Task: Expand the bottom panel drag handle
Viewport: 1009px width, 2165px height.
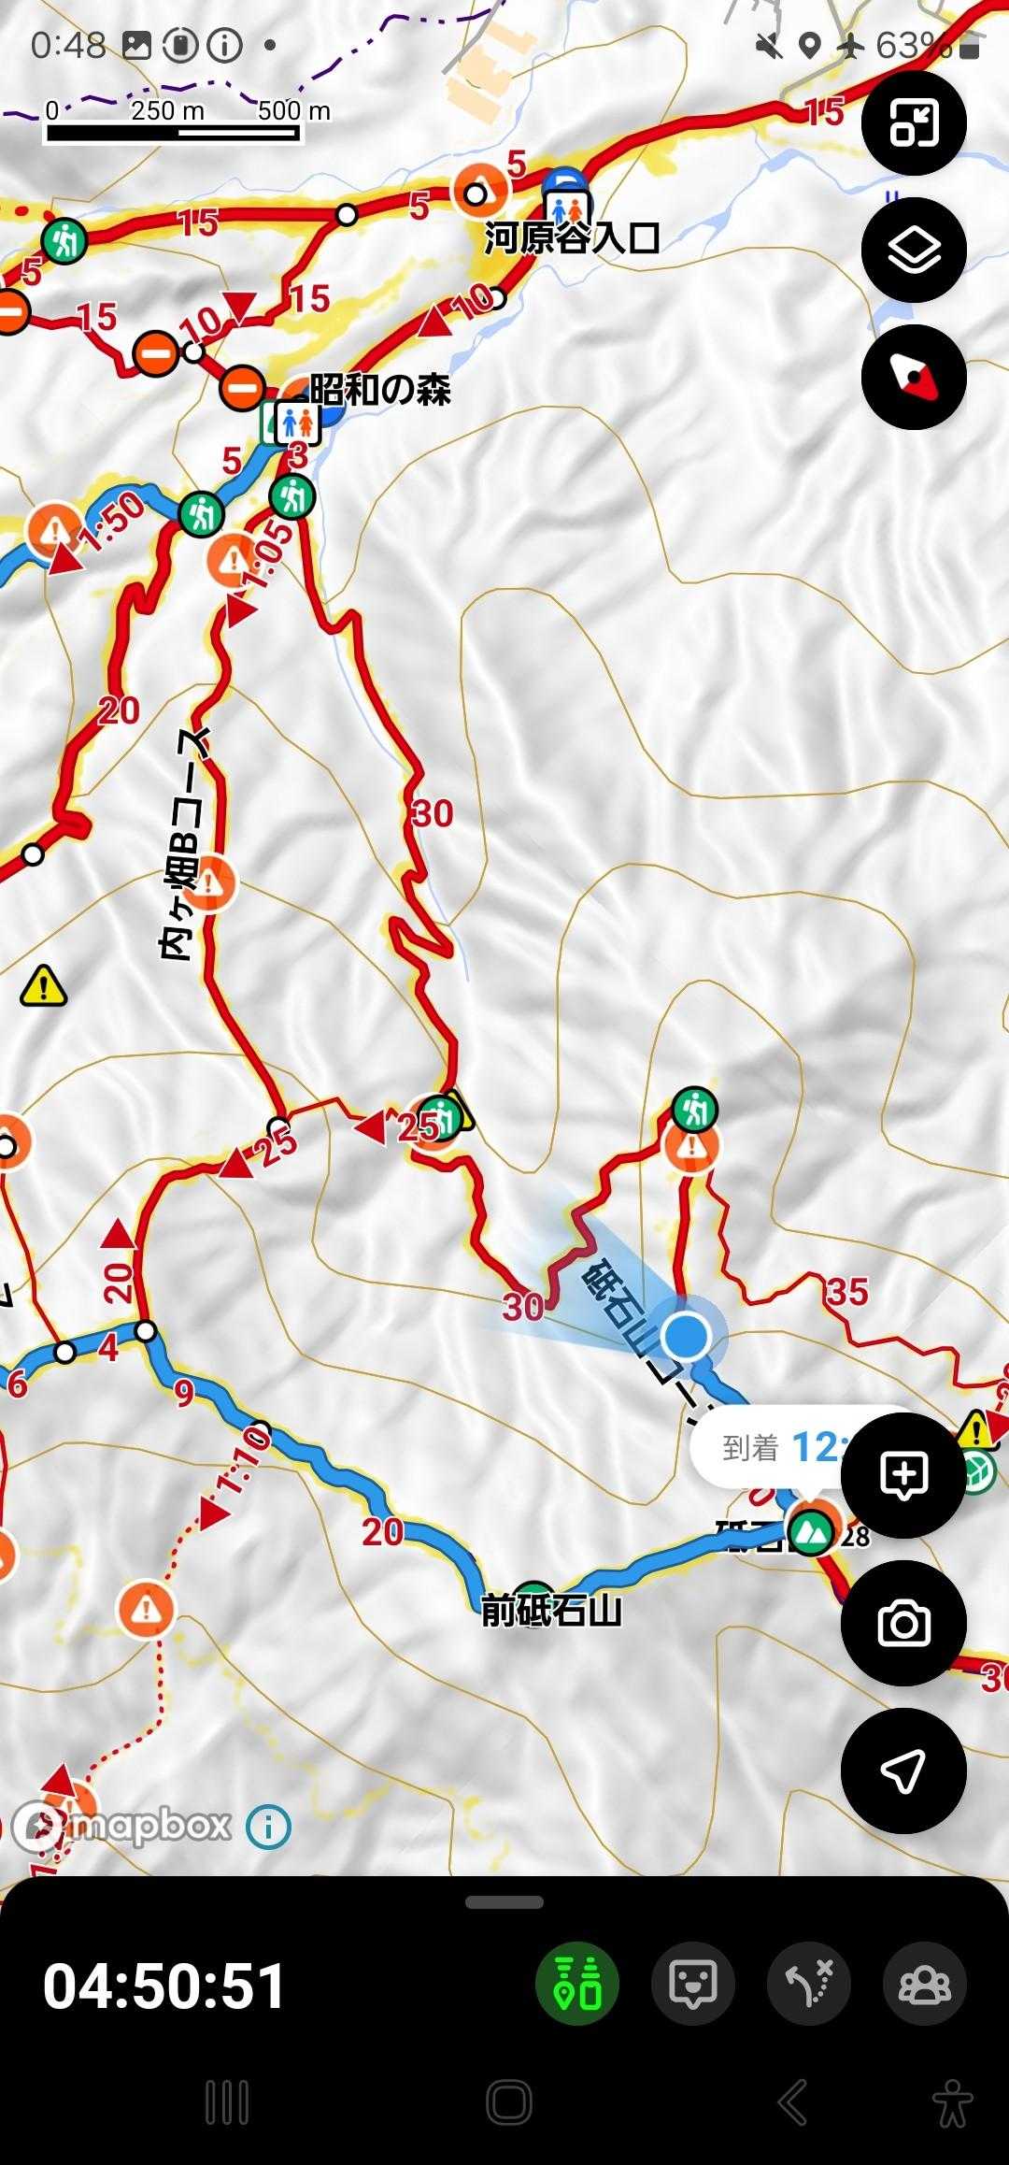Action: 504,1902
